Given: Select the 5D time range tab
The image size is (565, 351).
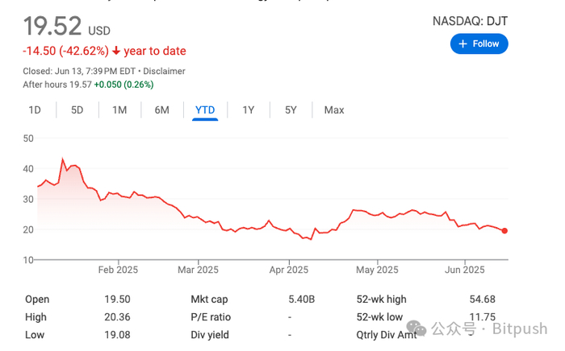Looking at the screenshot, I should [x=77, y=109].
